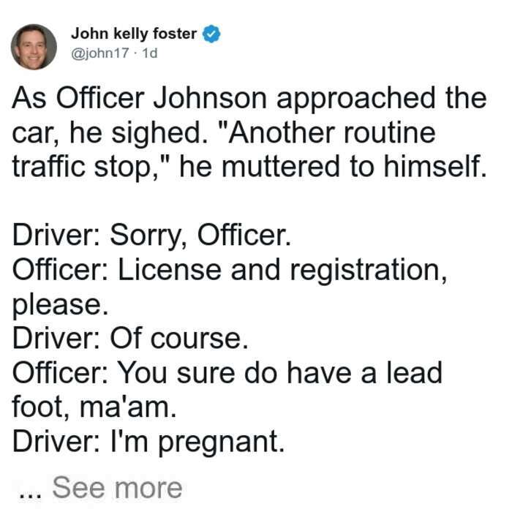This screenshot has width=512, height=512.
Task: Click the word approached in the first line
Action: point(356,99)
